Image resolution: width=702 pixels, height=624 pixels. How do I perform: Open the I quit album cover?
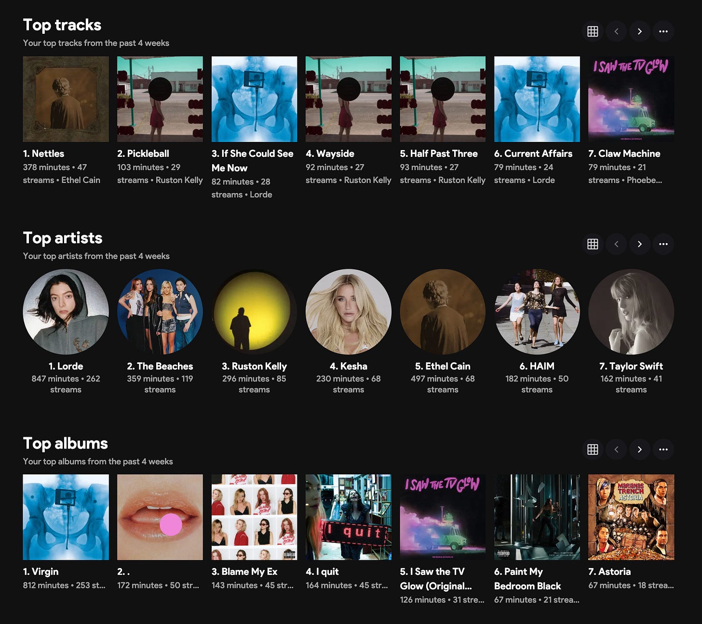pyautogui.click(x=349, y=517)
